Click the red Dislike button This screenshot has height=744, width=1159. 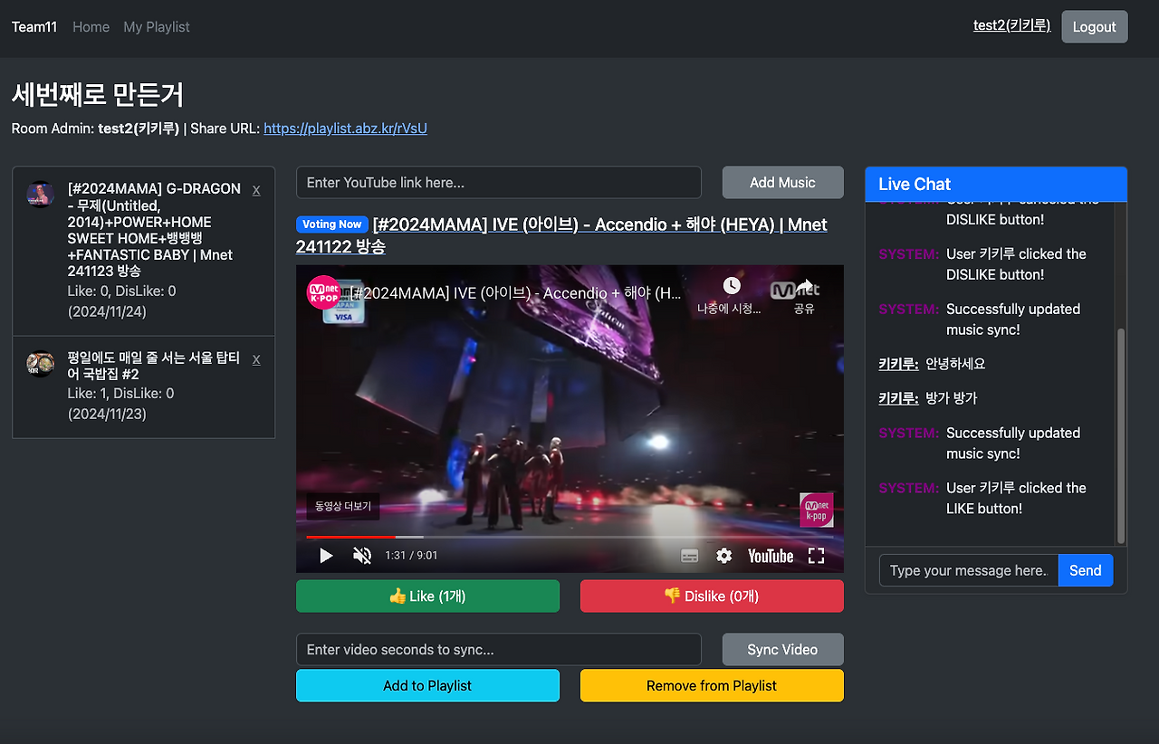point(712,596)
